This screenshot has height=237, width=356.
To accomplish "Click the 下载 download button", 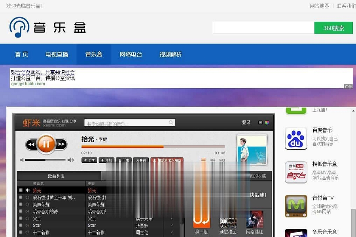I will 124,160.
